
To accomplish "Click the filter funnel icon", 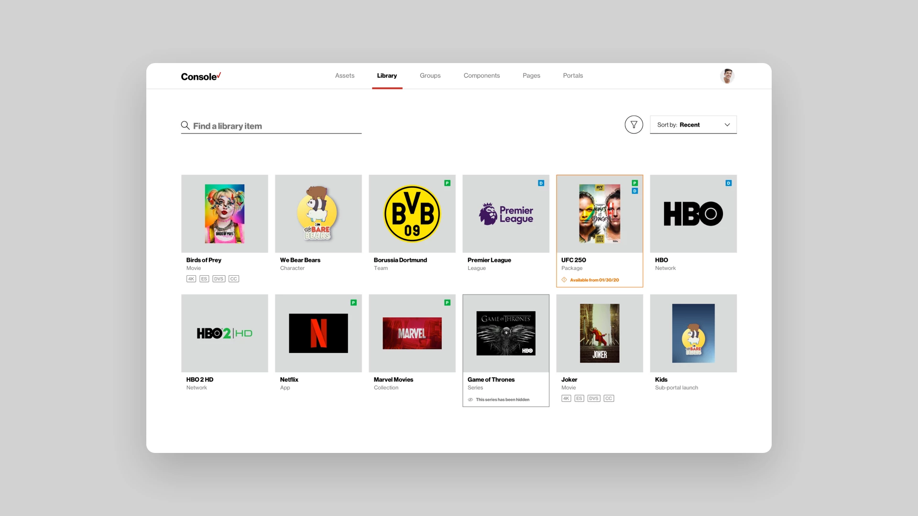I will click(634, 125).
